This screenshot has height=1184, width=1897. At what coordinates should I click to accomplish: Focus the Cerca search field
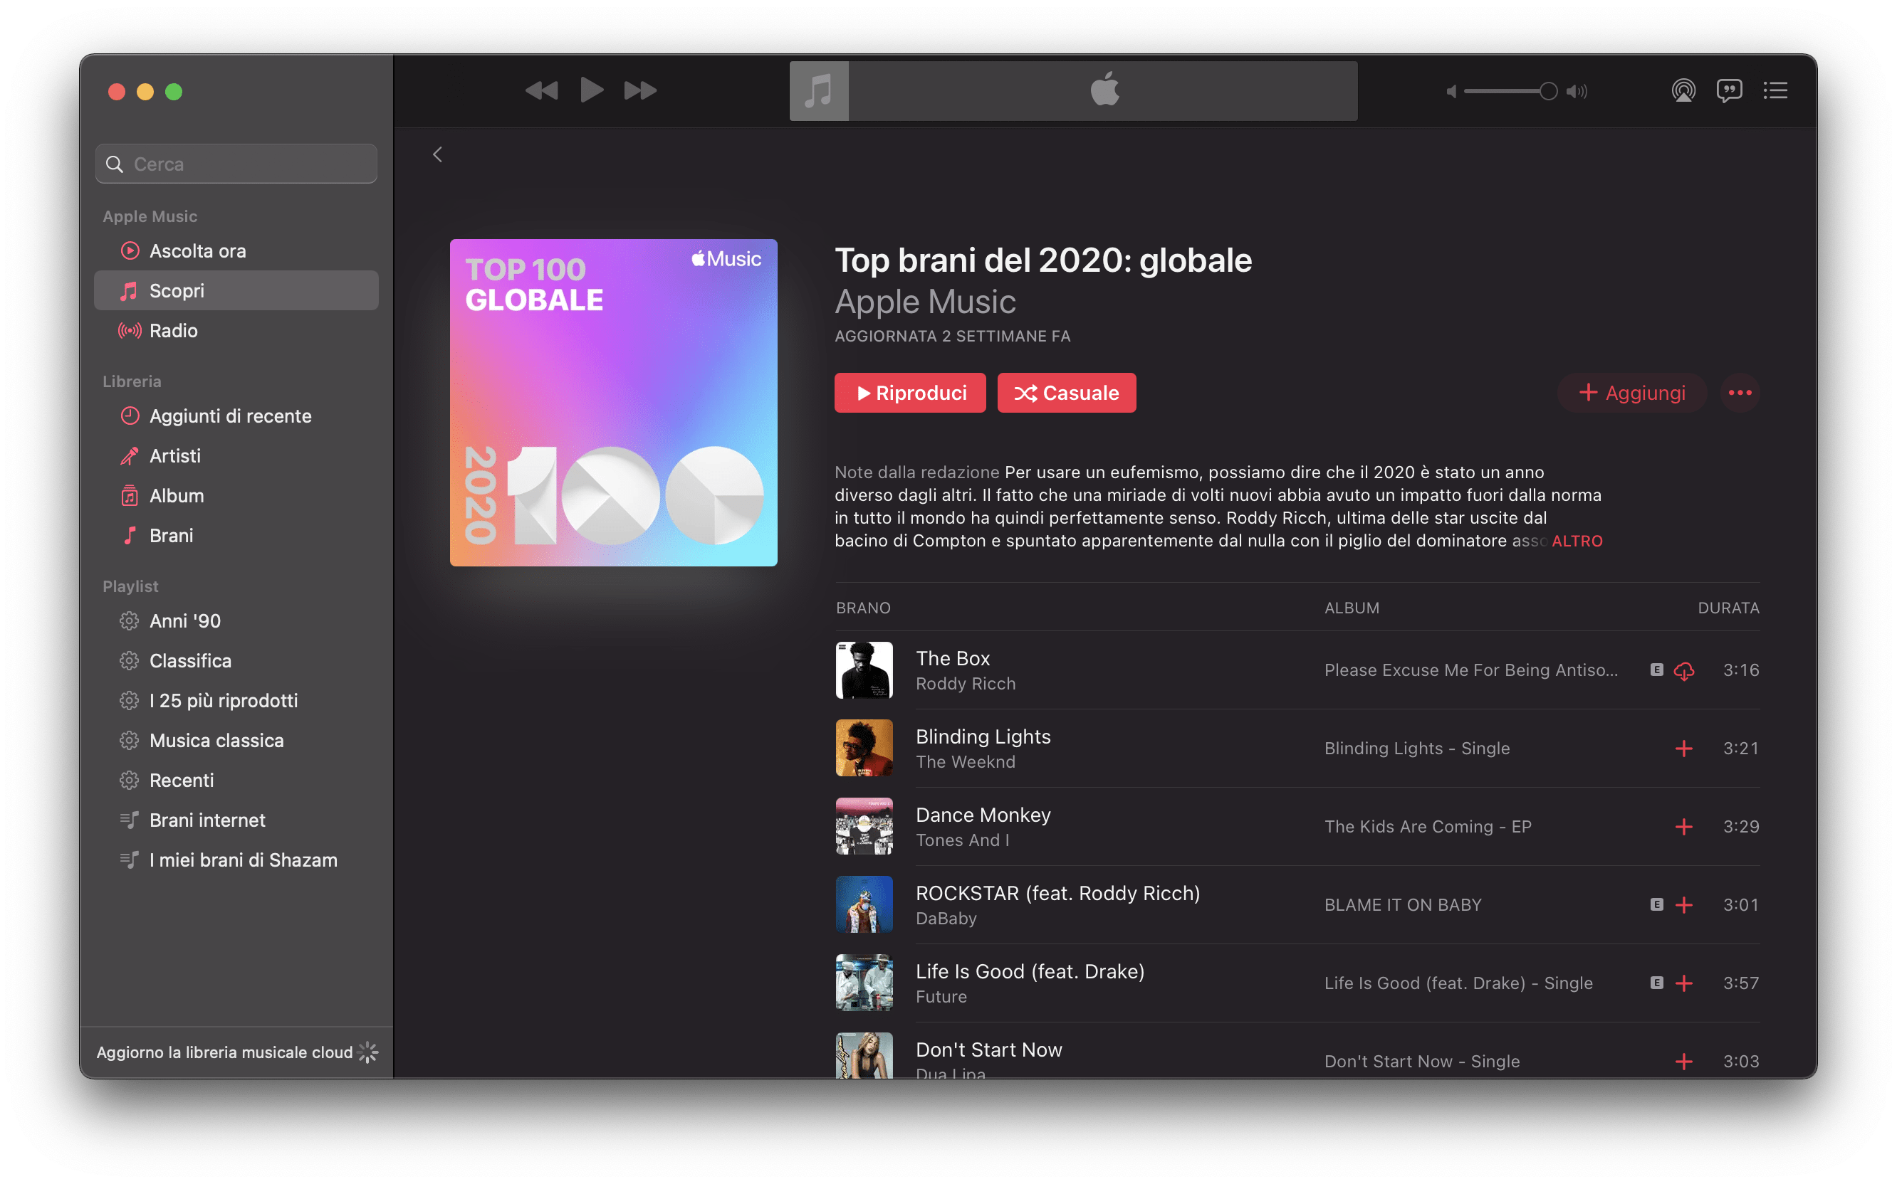pyautogui.click(x=236, y=164)
